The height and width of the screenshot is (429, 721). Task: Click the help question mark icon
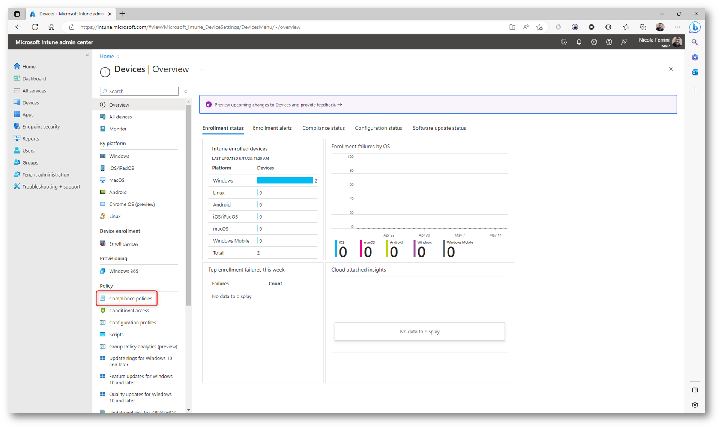[609, 42]
